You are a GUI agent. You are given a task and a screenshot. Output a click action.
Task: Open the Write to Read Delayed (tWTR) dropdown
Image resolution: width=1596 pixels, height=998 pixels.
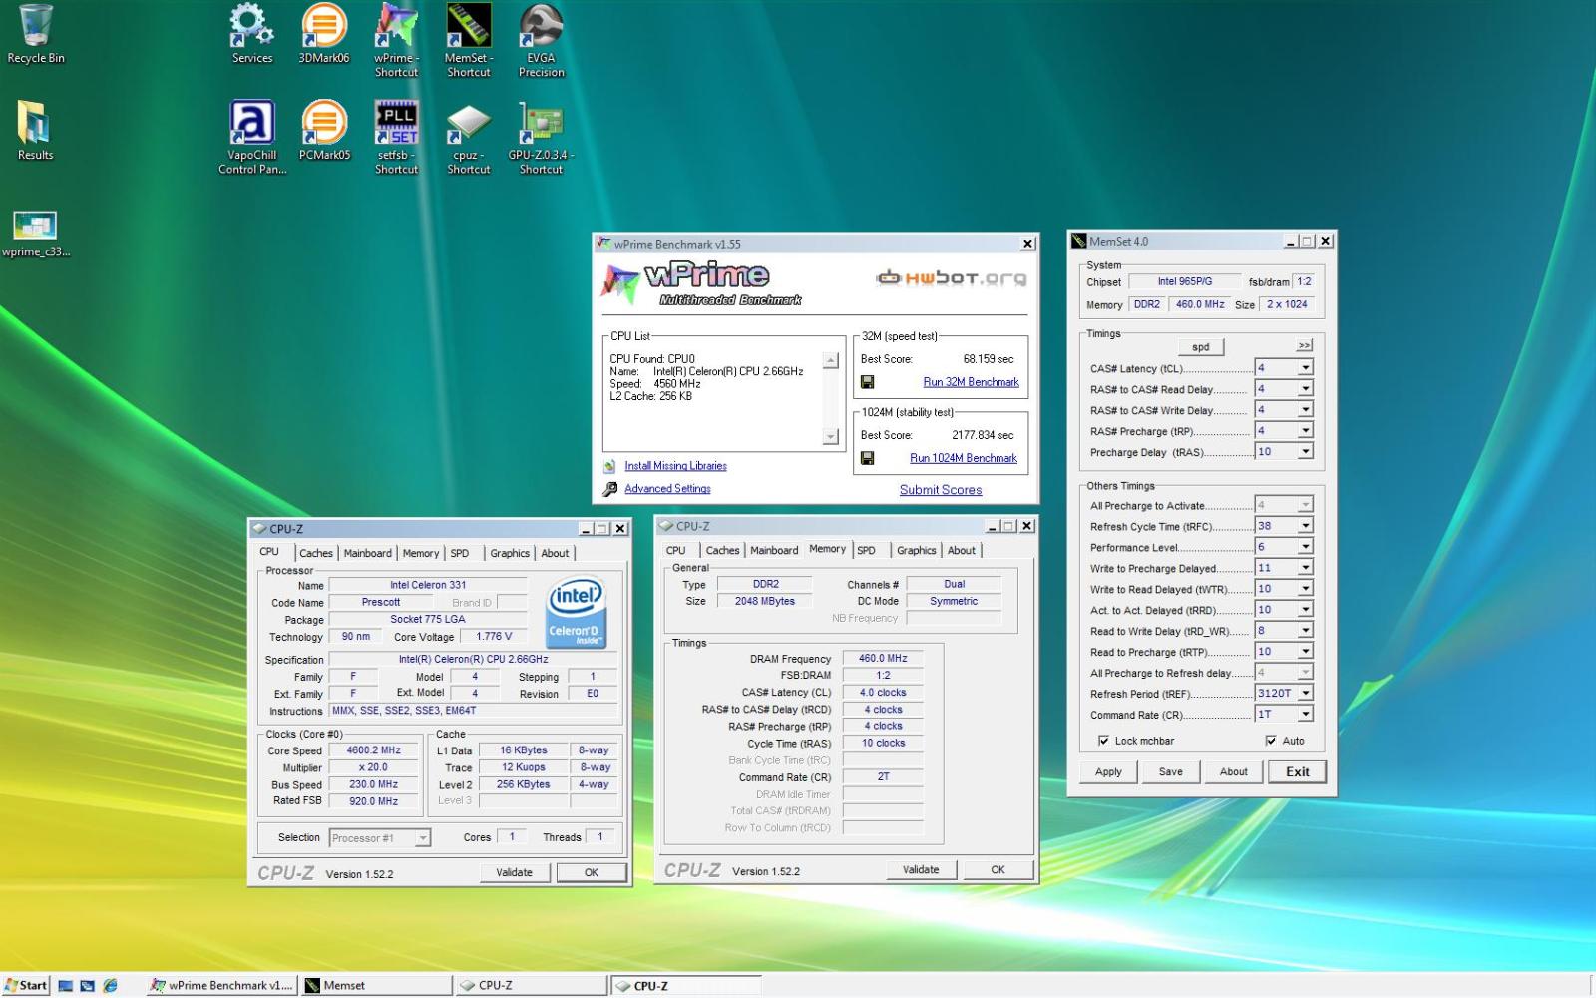point(1305,589)
